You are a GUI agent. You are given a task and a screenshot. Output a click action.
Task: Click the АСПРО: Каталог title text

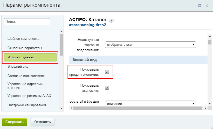click(88, 20)
